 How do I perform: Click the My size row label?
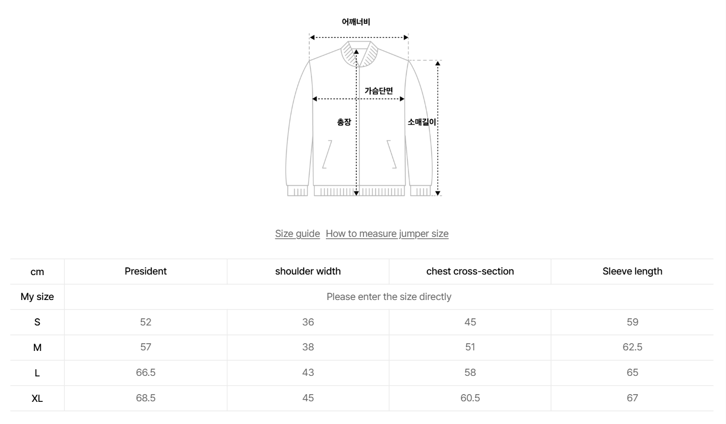tap(37, 297)
